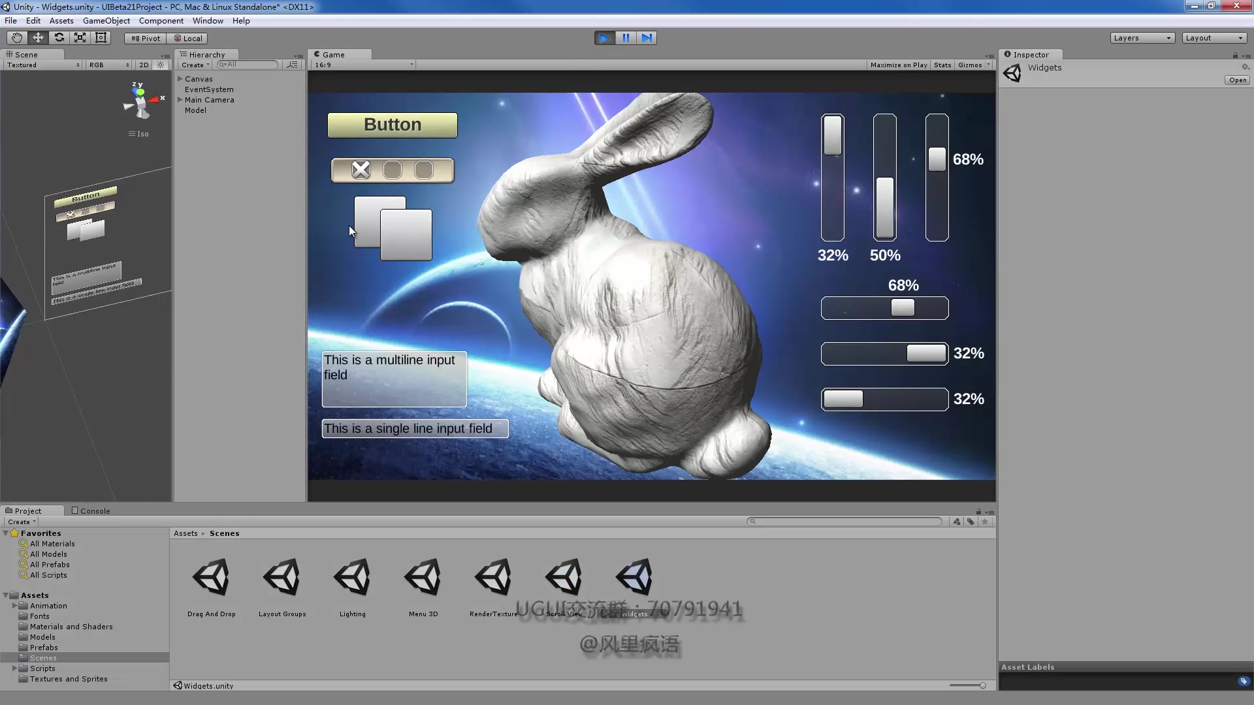Click Project search-by-type icon
The image size is (1254, 705).
[956, 522]
